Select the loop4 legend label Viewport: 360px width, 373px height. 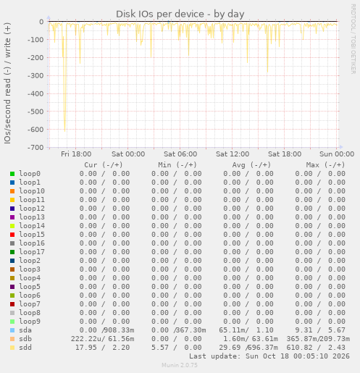click(30, 278)
